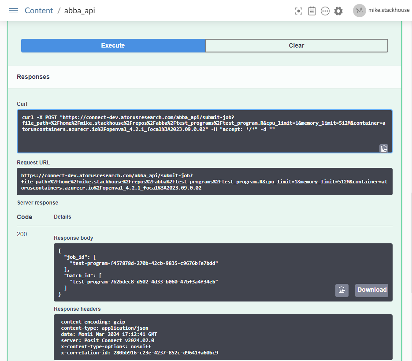Open the settings gear icon

[338, 11]
